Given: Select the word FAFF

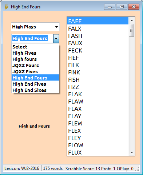Looking at the screenshot, I should tap(98, 21).
